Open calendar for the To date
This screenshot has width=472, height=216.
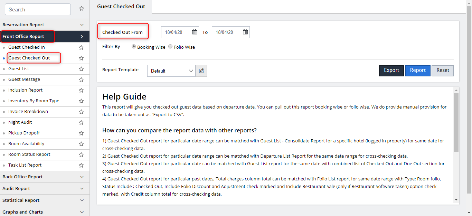[245, 32]
